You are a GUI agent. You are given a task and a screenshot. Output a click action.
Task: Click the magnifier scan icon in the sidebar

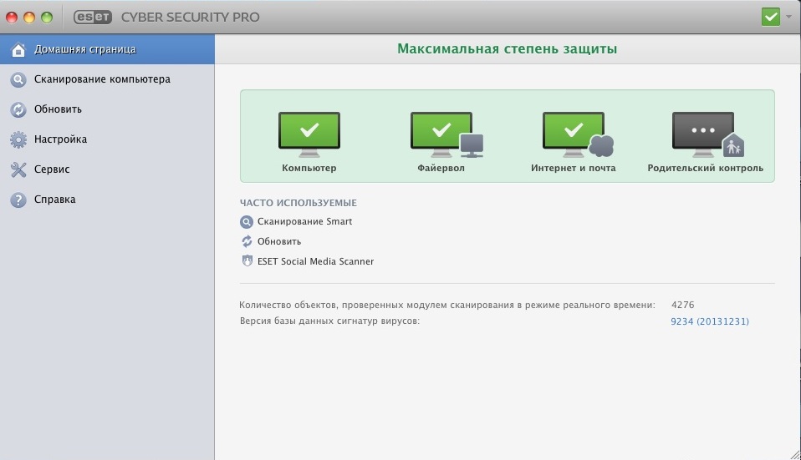pos(18,79)
